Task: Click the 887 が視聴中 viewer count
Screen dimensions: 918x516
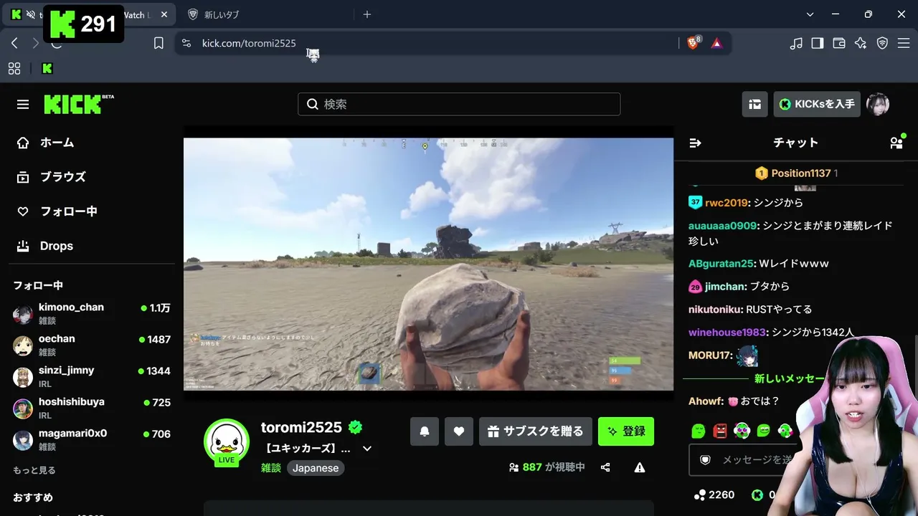Action: coord(546,467)
